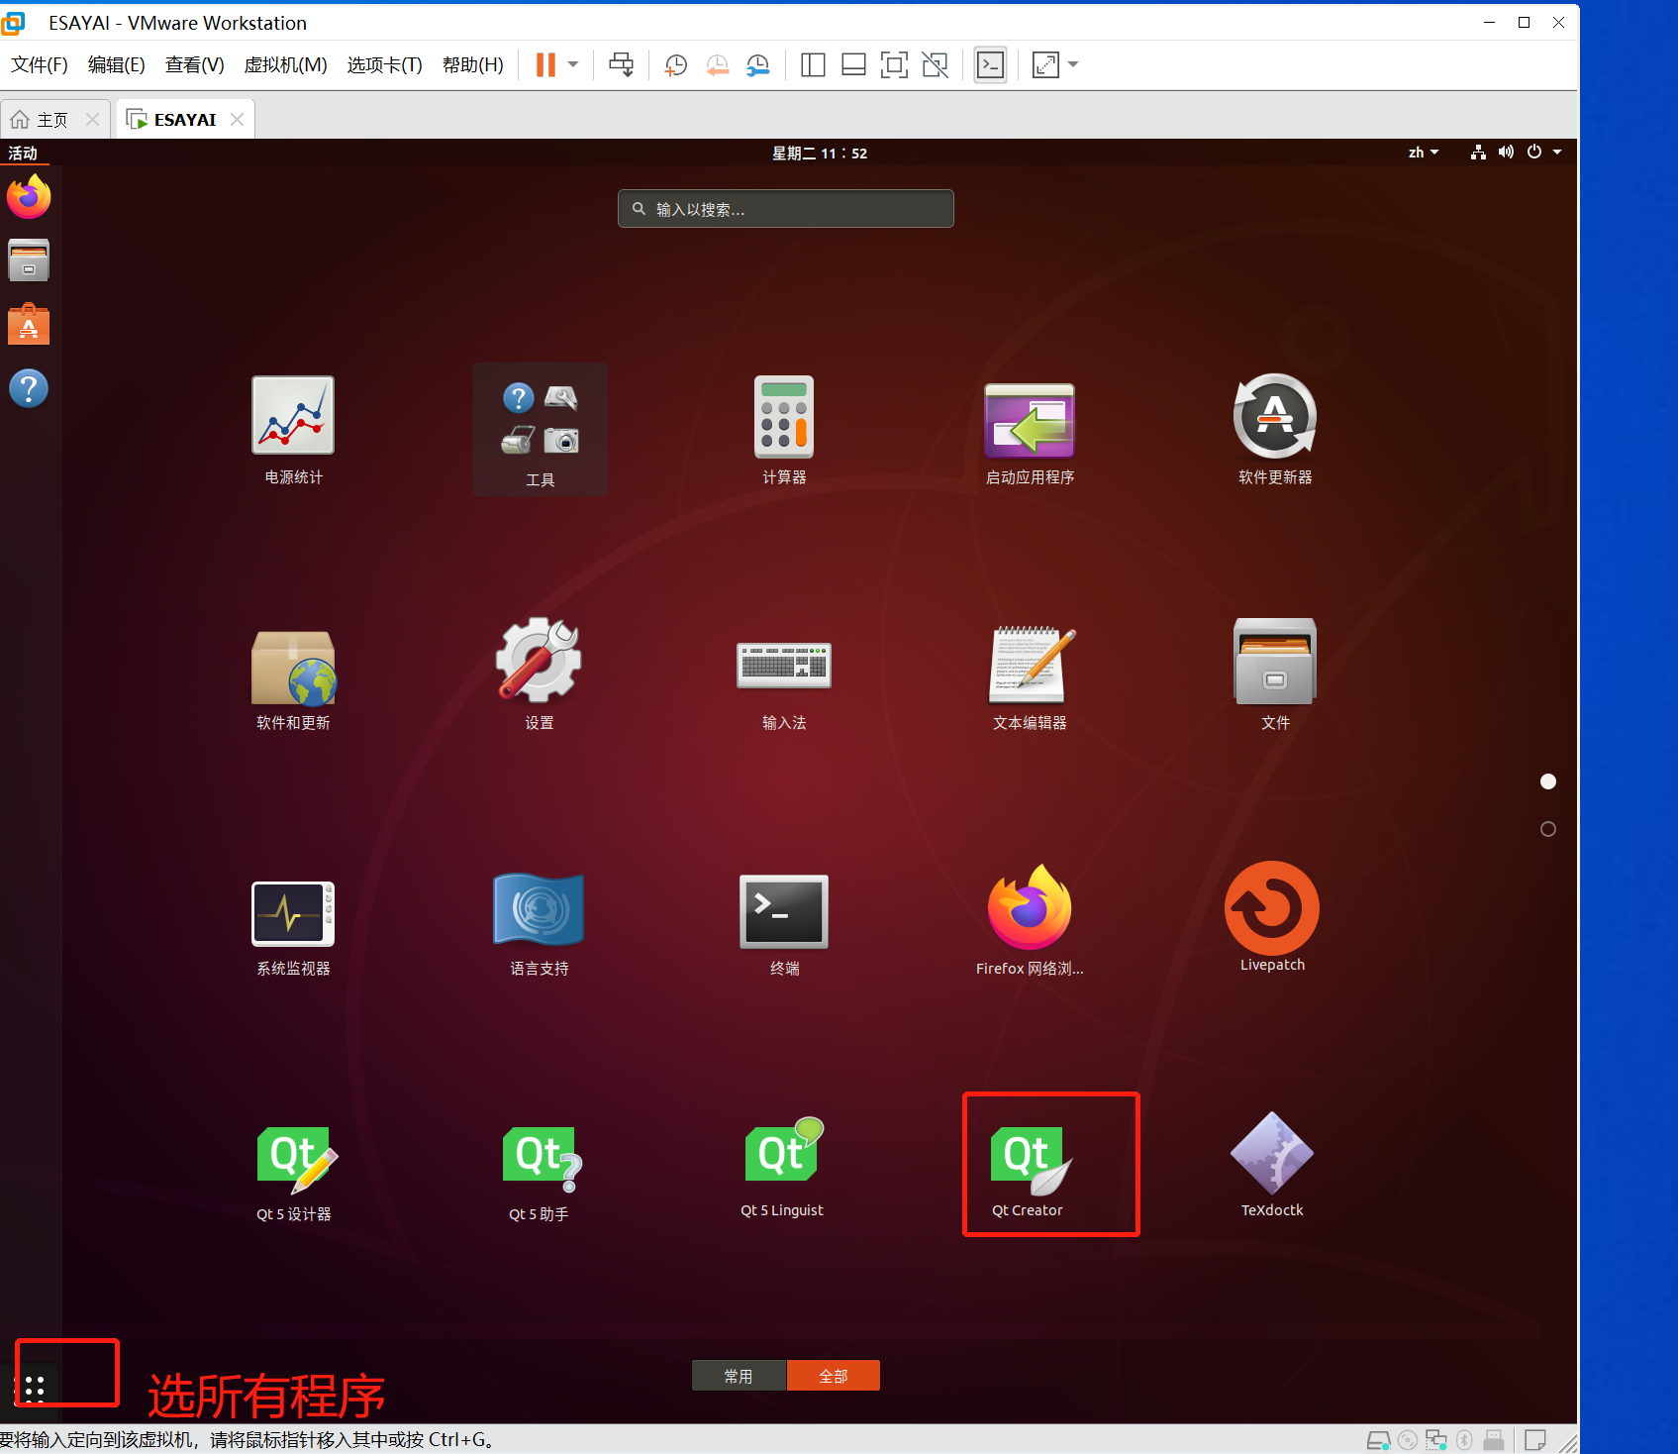Launch Firefox from the Ubuntu dock
This screenshot has height=1454, width=1678.
29,196
